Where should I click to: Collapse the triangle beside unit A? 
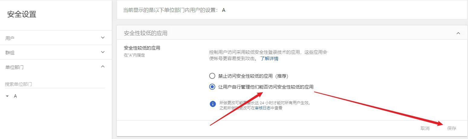(x=7, y=96)
